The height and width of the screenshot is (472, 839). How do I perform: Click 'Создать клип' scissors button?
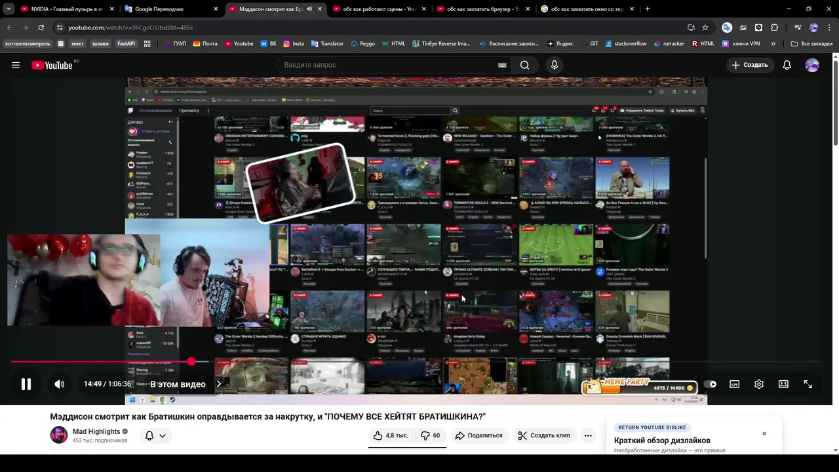[x=544, y=435]
